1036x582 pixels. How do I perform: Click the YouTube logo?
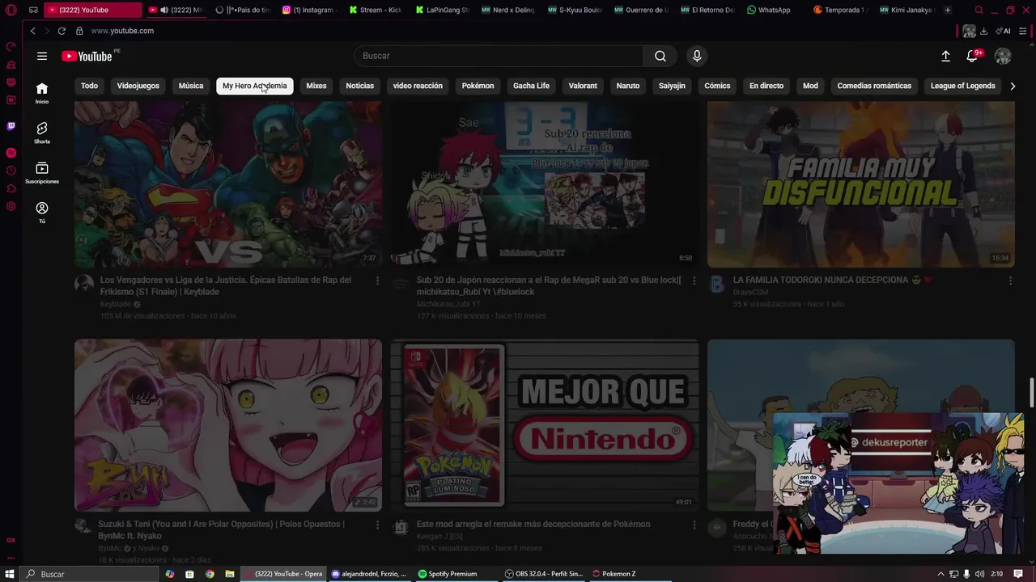click(x=87, y=56)
